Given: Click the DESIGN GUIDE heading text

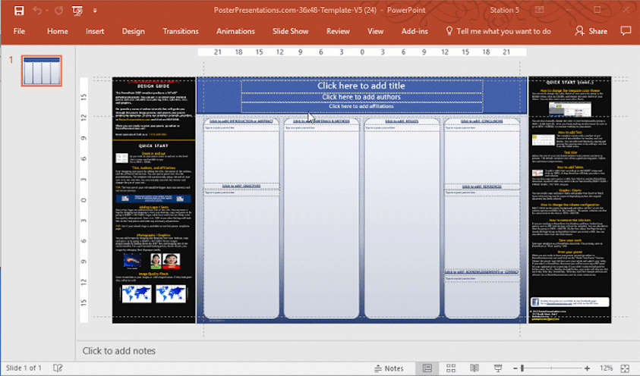Looking at the screenshot, I should pos(153,86).
